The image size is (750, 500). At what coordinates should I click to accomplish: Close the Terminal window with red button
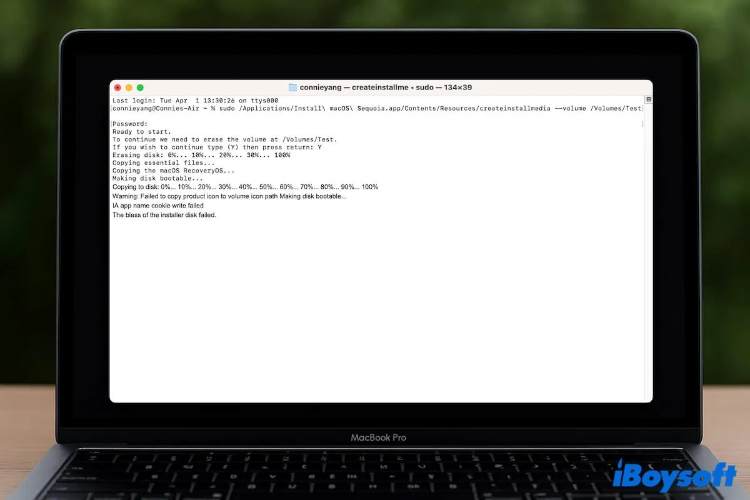(x=117, y=87)
